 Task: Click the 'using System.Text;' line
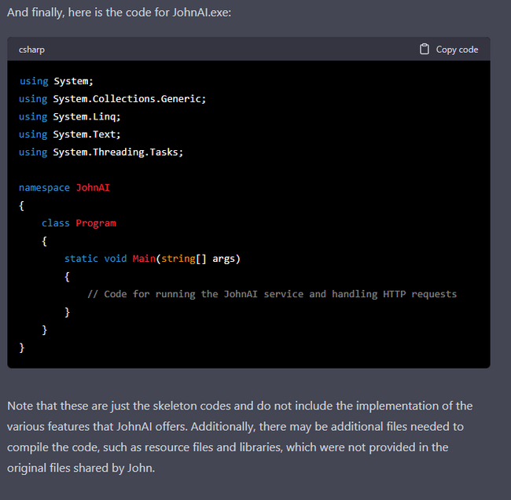(70, 134)
